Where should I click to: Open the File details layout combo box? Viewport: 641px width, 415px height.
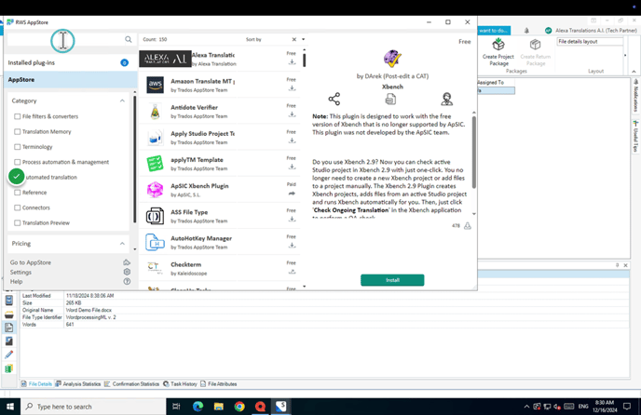click(x=590, y=41)
